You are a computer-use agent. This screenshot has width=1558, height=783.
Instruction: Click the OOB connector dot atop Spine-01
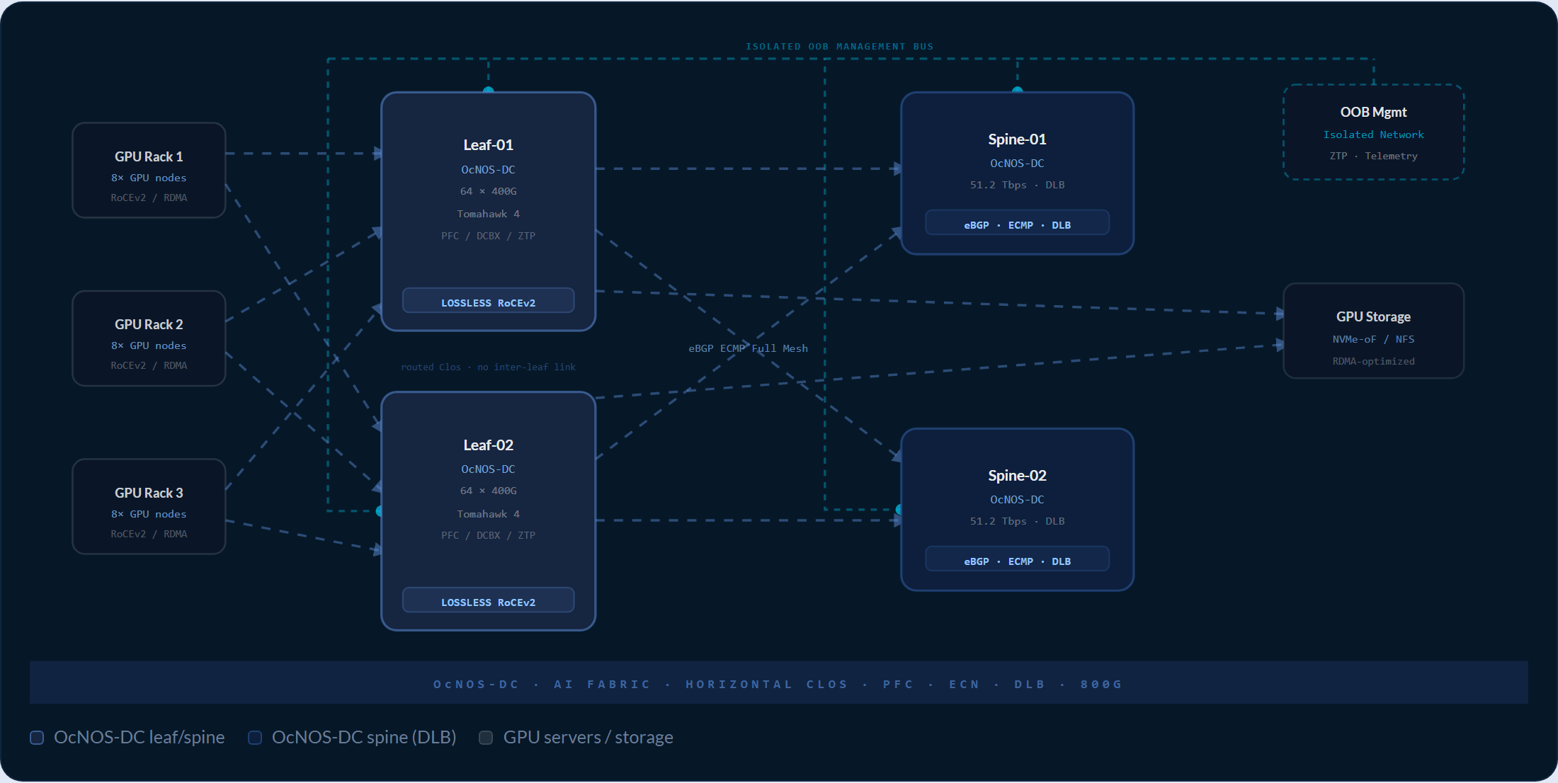(1017, 90)
